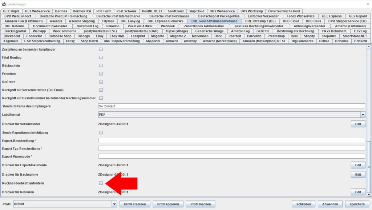Open the DPD Cloud tab
This screenshot has height=210, width=372.
click(x=291, y=21)
